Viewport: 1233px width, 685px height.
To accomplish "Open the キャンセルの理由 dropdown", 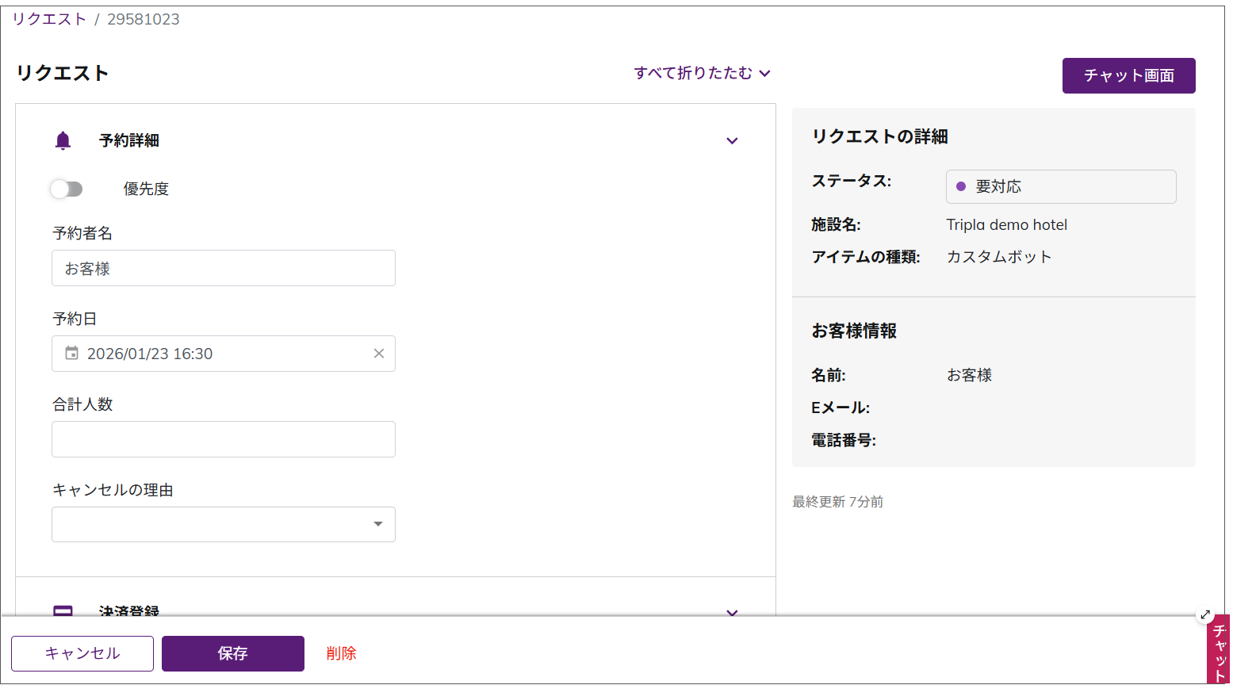I will pos(224,525).
